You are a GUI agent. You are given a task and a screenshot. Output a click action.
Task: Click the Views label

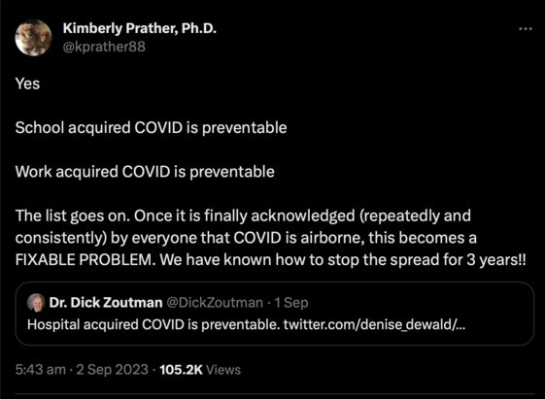point(223,370)
